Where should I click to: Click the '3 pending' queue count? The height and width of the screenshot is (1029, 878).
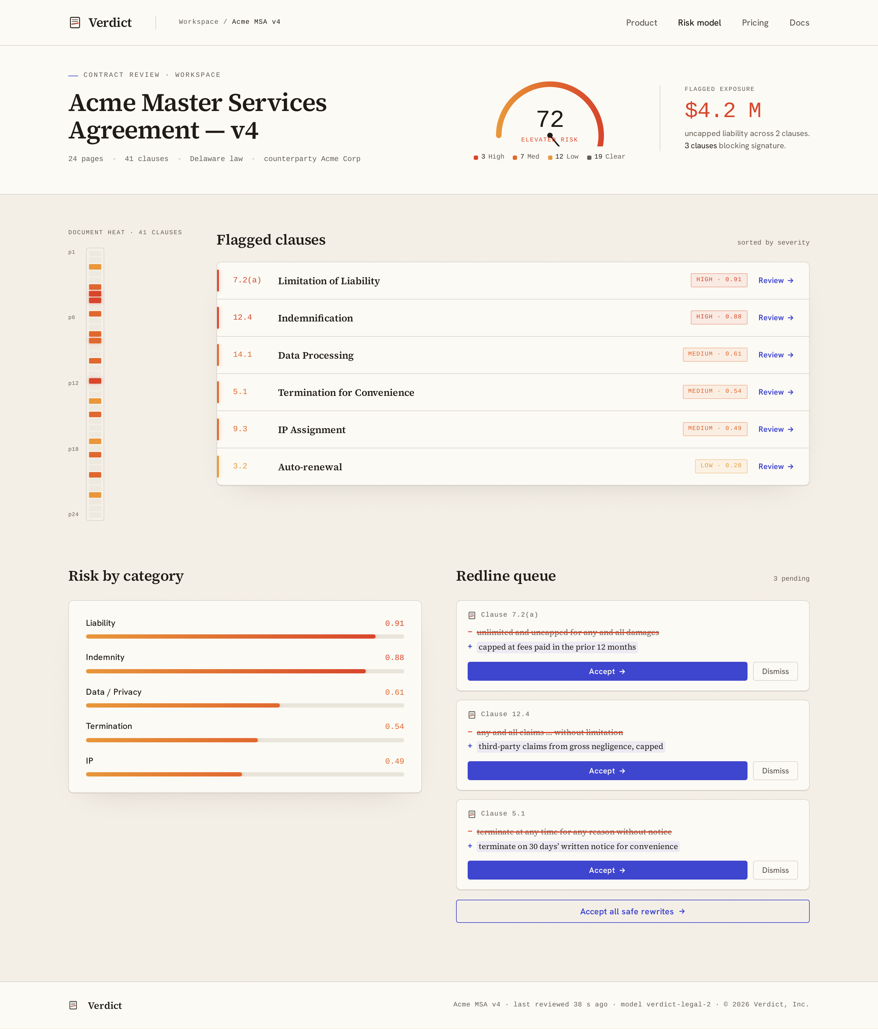tap(791, 579)
